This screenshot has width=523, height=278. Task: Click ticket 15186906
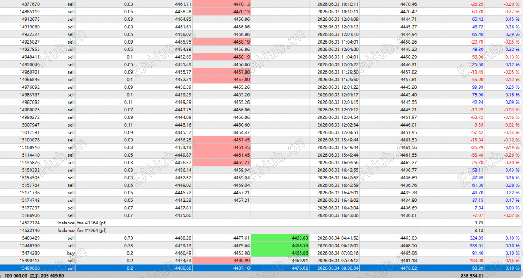(29, 215)
